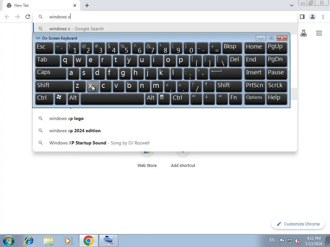Click the EN language indicator
Image resolution: width=330 pixels, height=247 pixels.
pos(272,240)
